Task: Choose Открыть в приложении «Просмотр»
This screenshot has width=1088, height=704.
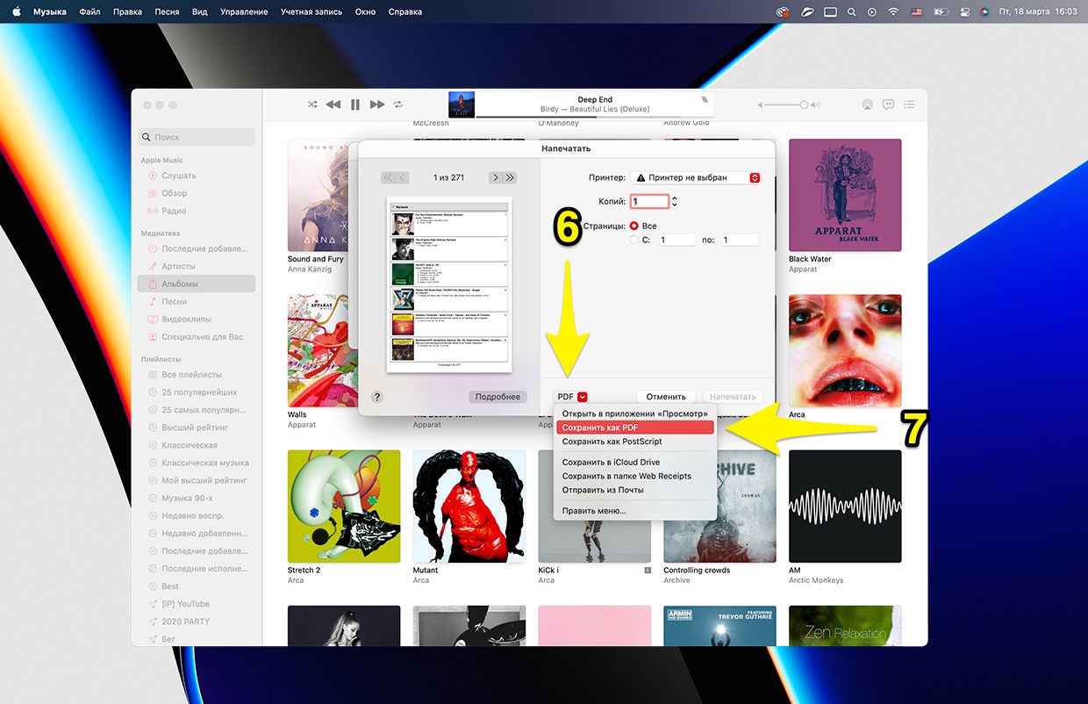Action: pos(635,413)
